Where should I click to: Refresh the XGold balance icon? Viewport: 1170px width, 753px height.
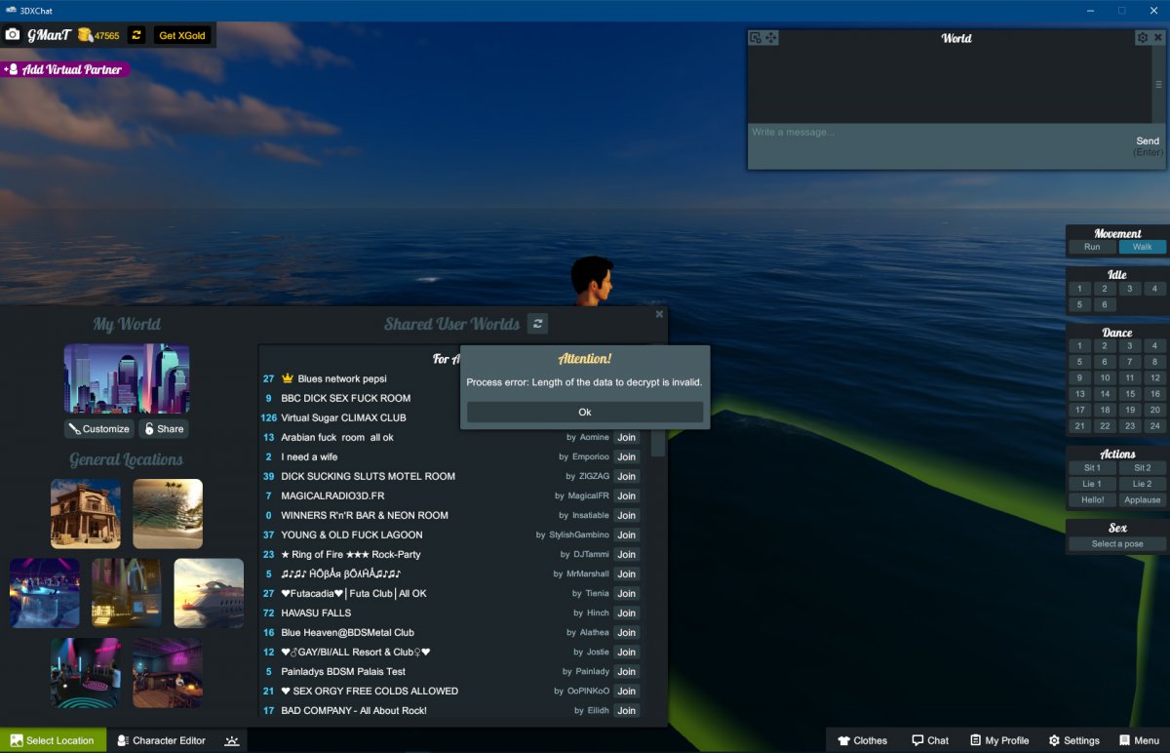tap(136, 35)
